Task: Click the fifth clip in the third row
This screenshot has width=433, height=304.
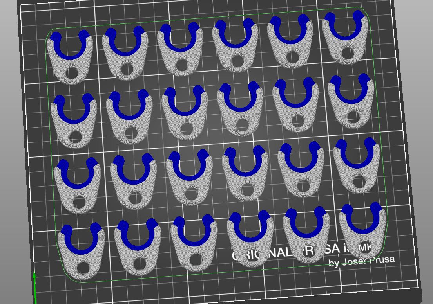Action: tap(301, 169)
